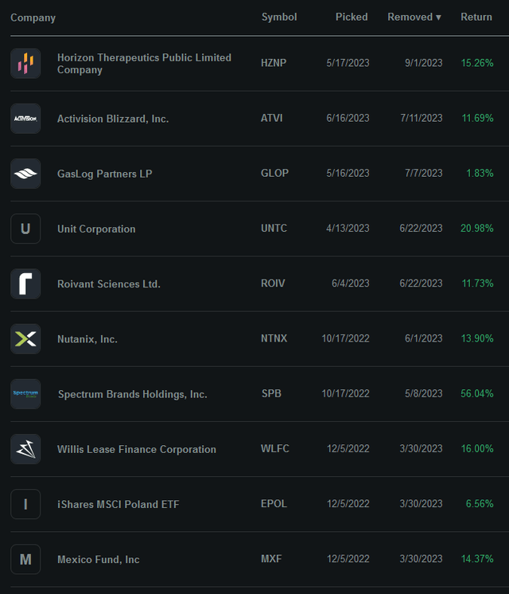Click the Unit Corporation U icon

pos(25,229)
